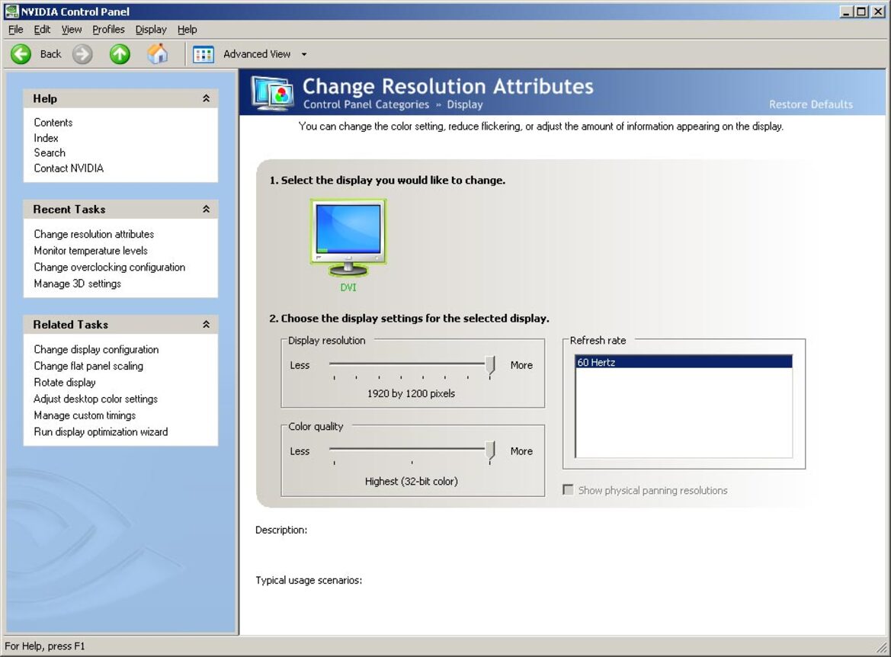Click the Highest (32-bit color) value
This screenshot has height=657, width=891.
(412, 482)
